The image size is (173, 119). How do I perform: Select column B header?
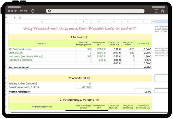pyautogui.click(x=84, y=22)
